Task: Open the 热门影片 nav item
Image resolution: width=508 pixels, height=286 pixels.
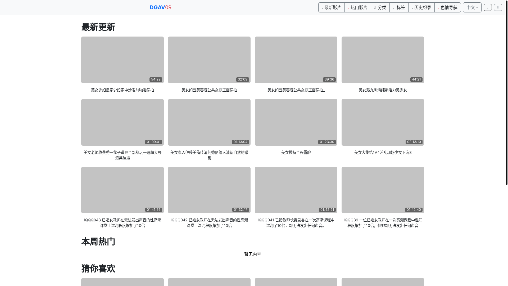Action: tap(357, 7)
